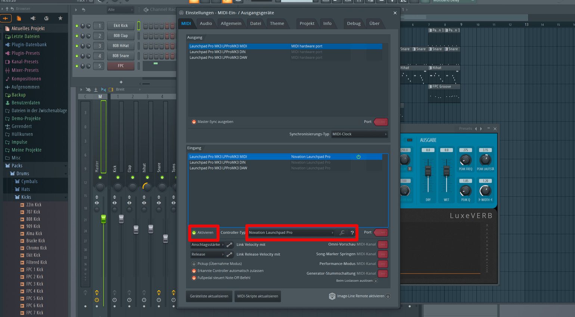Collapse the Kicks folder
This screenshot has width=575, height=317.
(x=26, y=197)
